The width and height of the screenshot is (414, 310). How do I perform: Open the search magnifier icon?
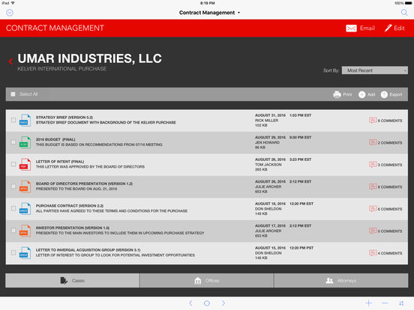coord(404,13)
